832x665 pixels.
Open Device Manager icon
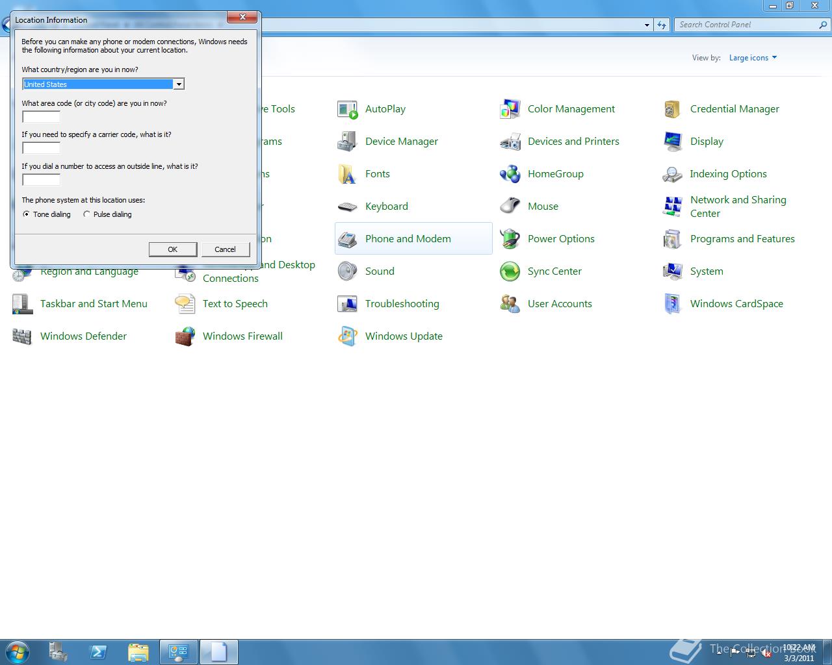pos(348,142)
